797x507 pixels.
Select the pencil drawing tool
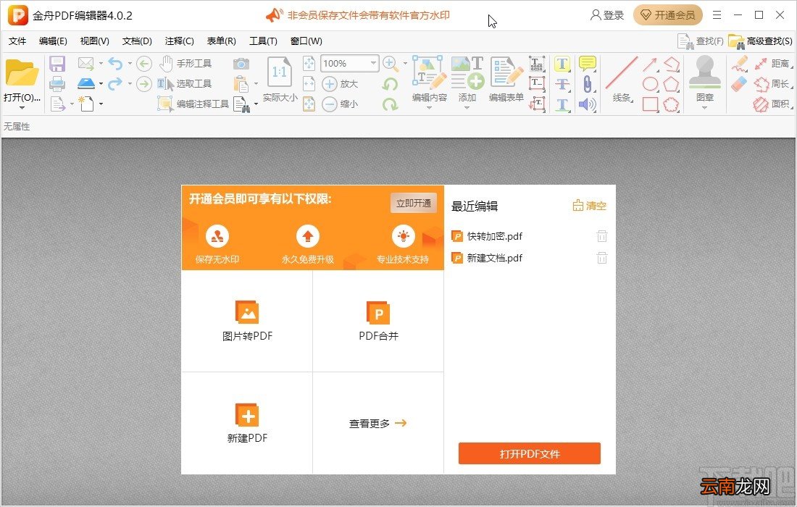pyautogui.click(x=740, y=64)
